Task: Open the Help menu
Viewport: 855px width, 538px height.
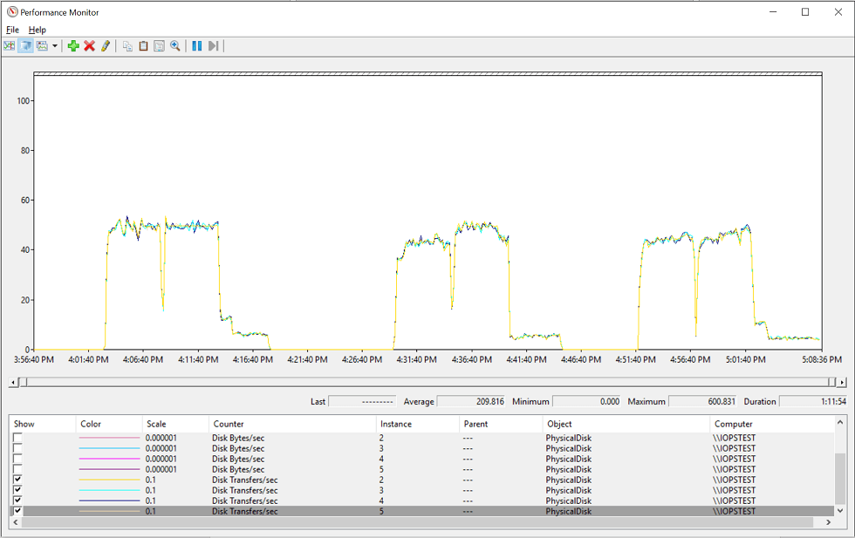Action: [37, 30]
